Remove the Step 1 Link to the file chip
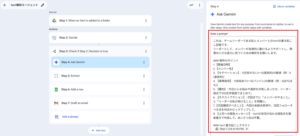 [x=247, y=129]
